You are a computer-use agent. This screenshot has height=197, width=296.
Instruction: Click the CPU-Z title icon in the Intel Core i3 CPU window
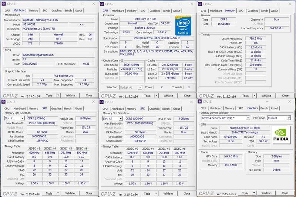pos(102,4)
